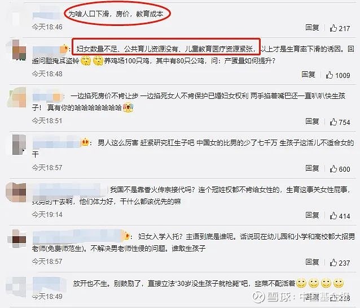The width and height of the screenshot is (360, 308).
Task: Reply to the 19:14 comment
Action: (312, 215)
